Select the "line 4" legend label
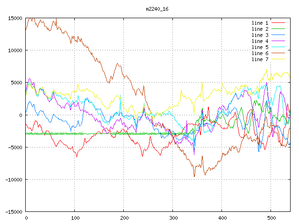This screenshot has height=224, width=299. [260, 41]
